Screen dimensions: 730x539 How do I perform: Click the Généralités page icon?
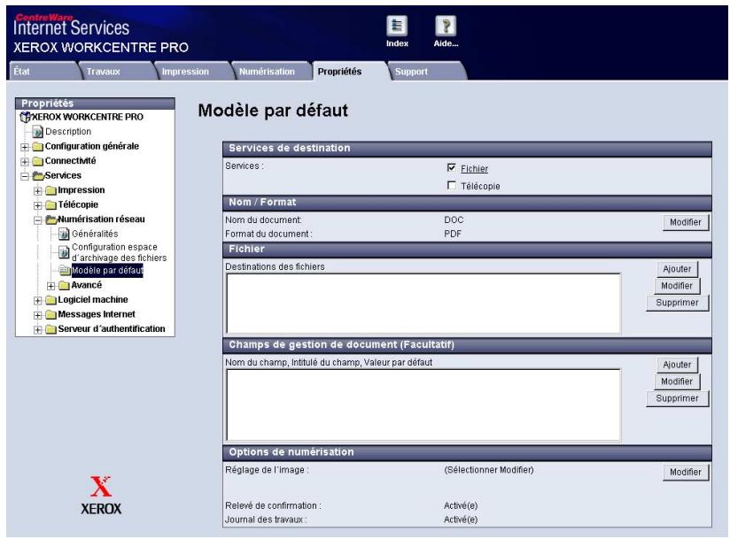tap(64, 234)
